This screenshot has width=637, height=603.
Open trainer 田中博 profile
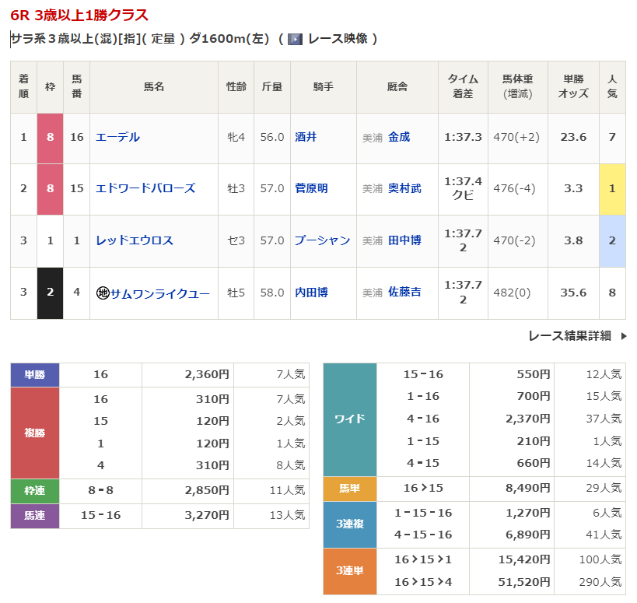point(404,240)
